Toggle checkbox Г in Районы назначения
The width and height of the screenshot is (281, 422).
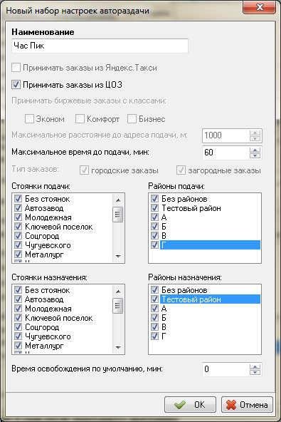(154, 336)
